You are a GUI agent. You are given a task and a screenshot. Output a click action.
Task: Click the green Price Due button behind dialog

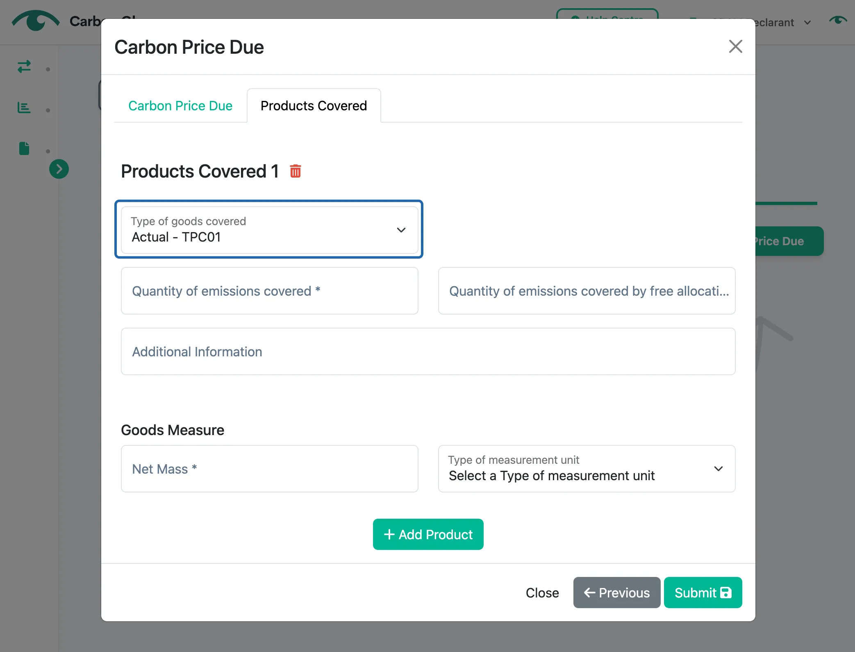789,241
